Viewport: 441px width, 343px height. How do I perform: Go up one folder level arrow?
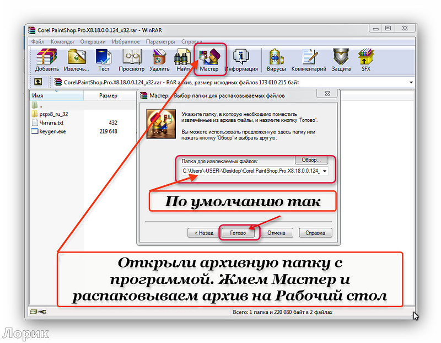point(38,82)
